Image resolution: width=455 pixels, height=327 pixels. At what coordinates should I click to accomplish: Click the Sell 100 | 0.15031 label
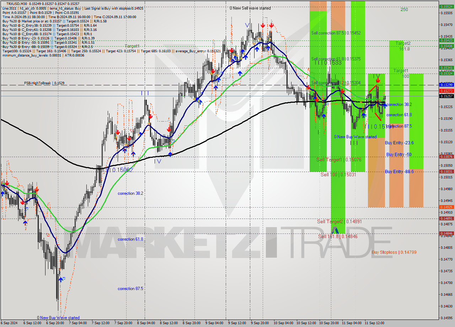click(338, 175)
